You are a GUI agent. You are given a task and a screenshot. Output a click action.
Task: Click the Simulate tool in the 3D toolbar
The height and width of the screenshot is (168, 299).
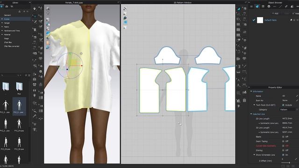click(35, 9)
